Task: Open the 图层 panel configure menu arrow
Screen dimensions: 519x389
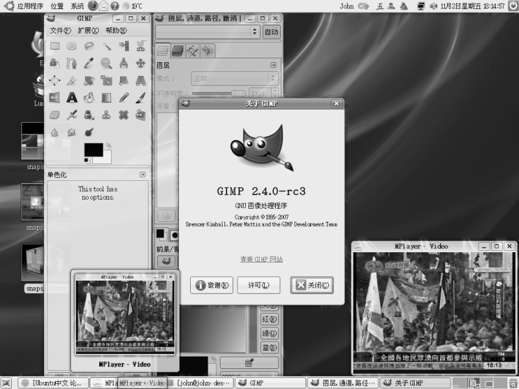Action: click(x=273, y=65)
